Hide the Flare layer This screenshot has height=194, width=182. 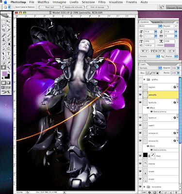click(140, 156)
